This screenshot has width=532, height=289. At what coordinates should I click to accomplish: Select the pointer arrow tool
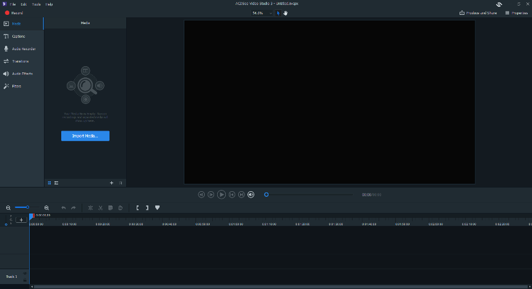click(278, 13)
